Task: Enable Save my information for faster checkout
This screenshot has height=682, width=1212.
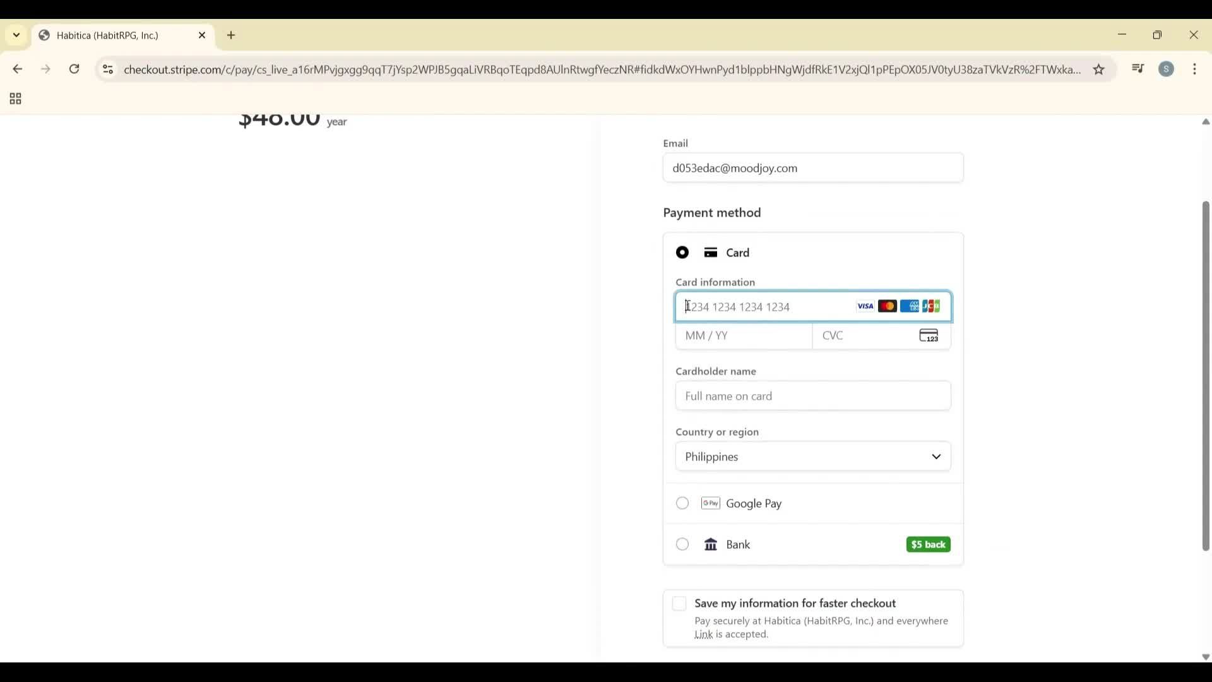Action: tap(679, 604)
